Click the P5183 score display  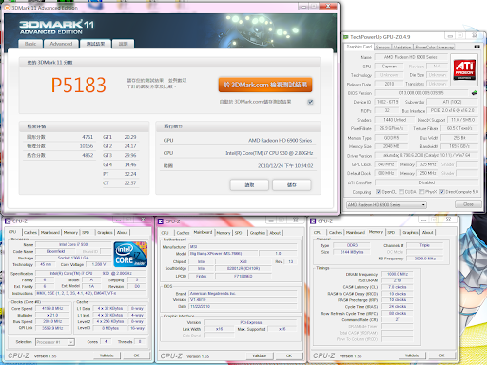[79, 85]
